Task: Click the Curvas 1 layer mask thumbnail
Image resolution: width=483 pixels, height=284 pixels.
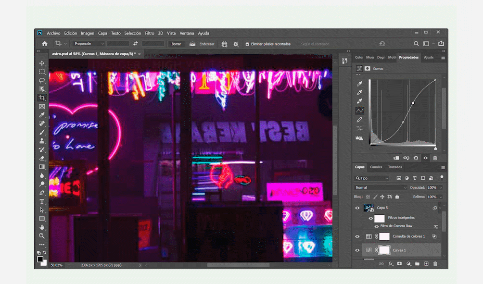Action: [x=384, y=250]
